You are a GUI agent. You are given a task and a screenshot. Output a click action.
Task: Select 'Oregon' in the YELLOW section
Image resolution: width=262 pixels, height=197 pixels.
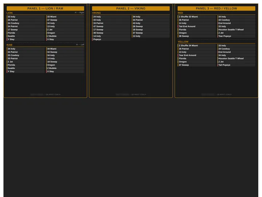196,62
